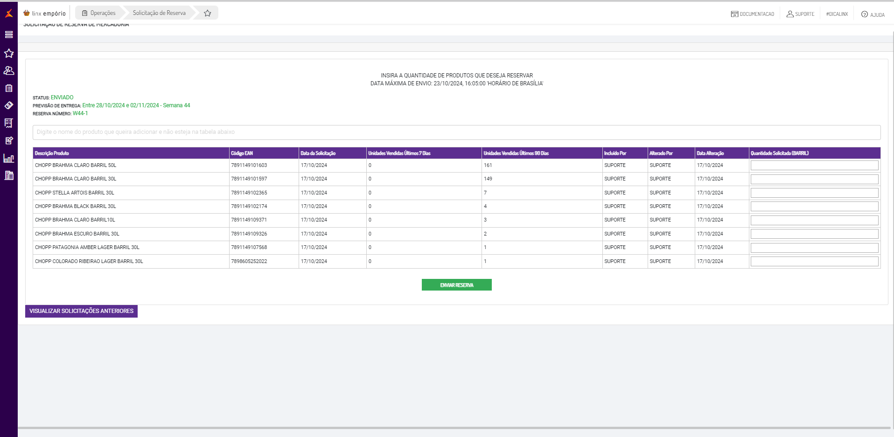Click VISUALIZAR SOLICITAÇÕES ANTERIORES button
The image size is (894, 437).
click(82, 311)
